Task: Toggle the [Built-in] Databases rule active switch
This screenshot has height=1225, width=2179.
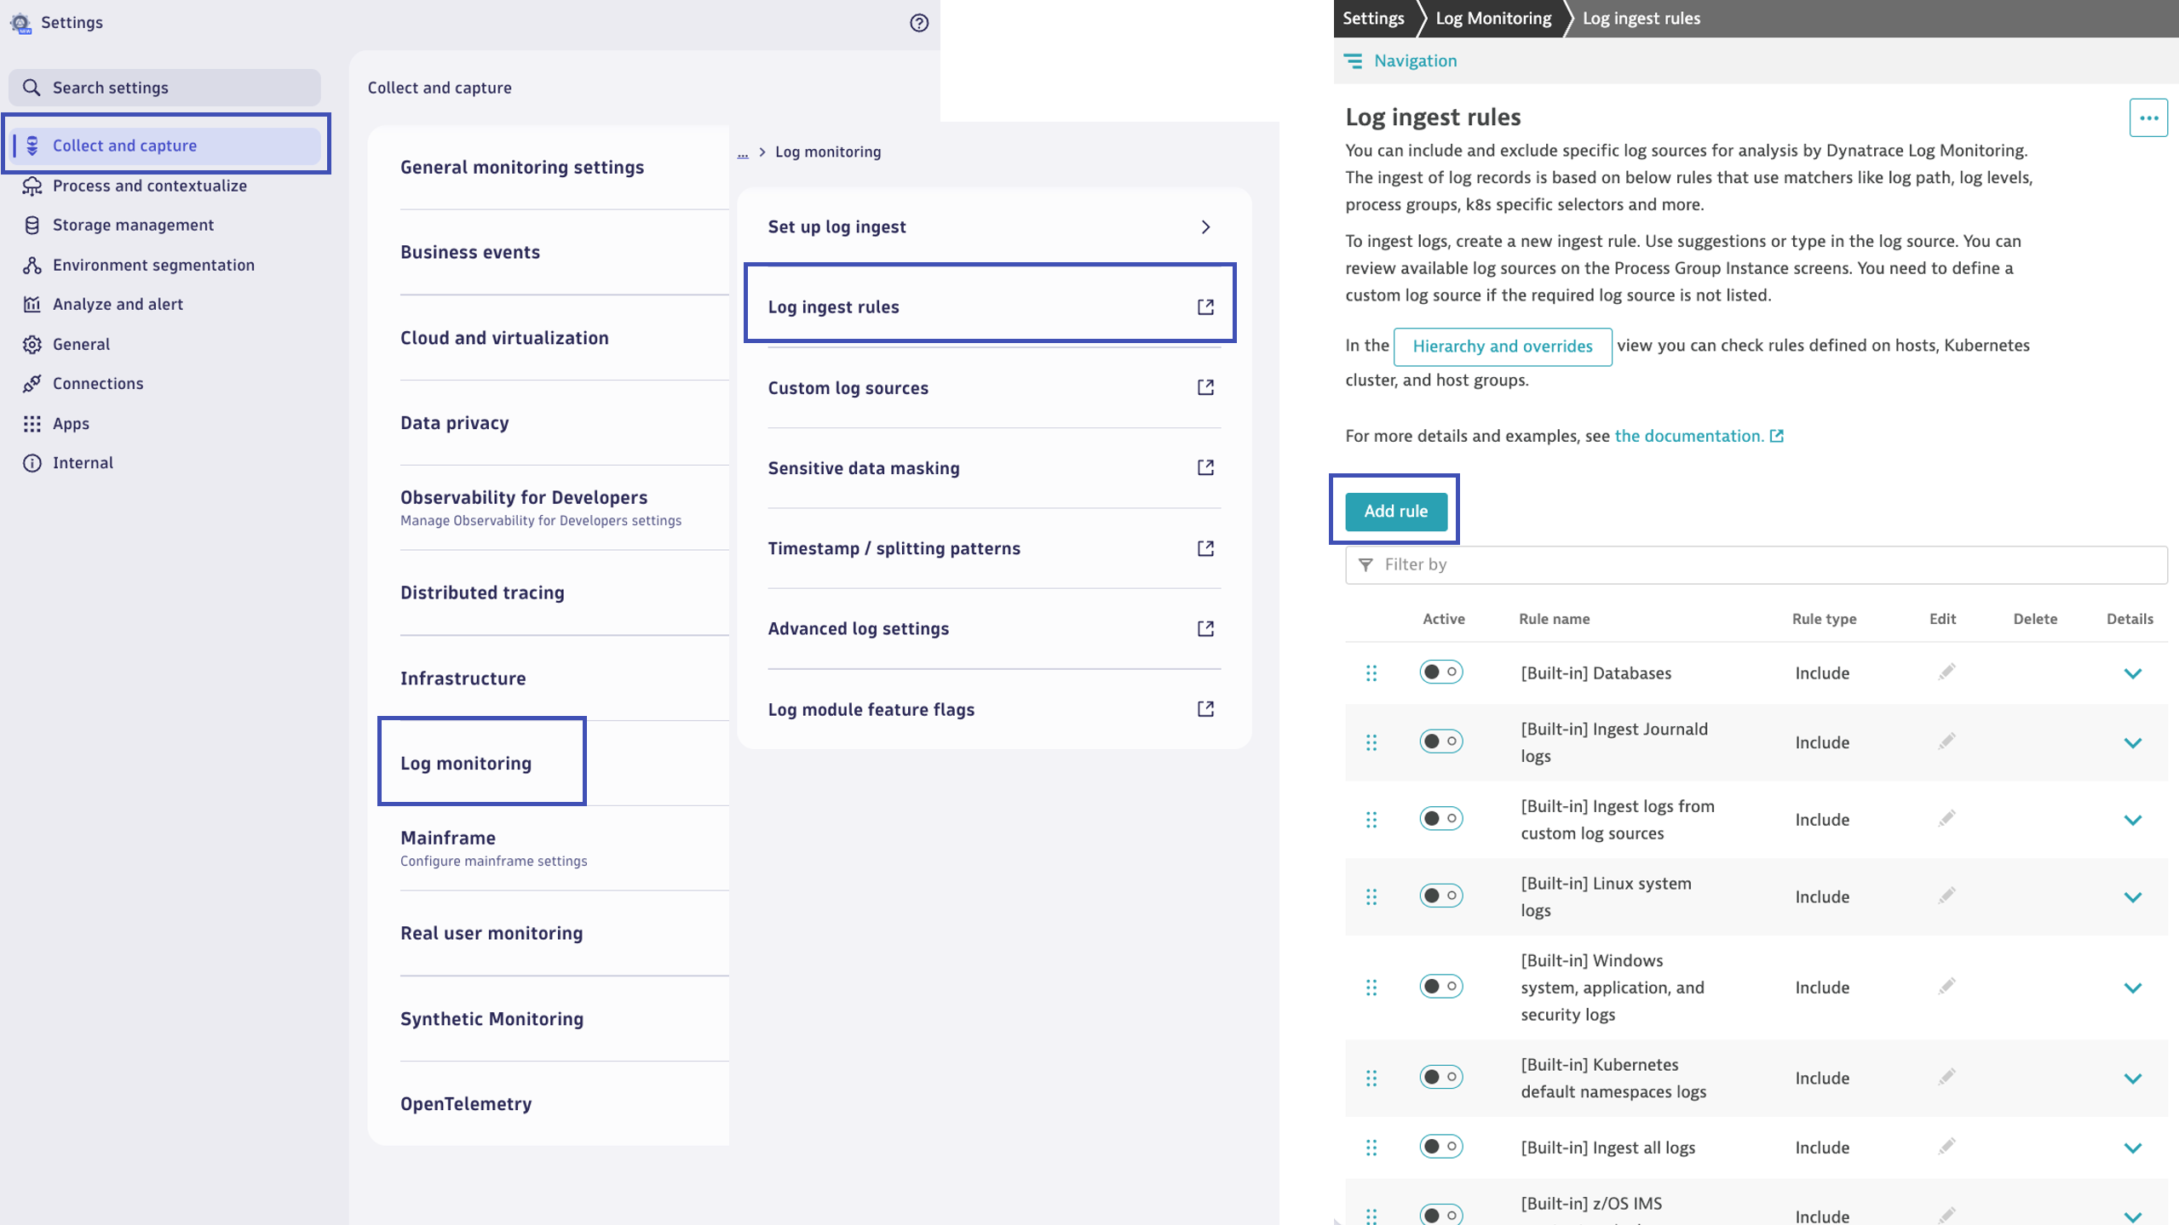Action: (x=1440, y=672)
